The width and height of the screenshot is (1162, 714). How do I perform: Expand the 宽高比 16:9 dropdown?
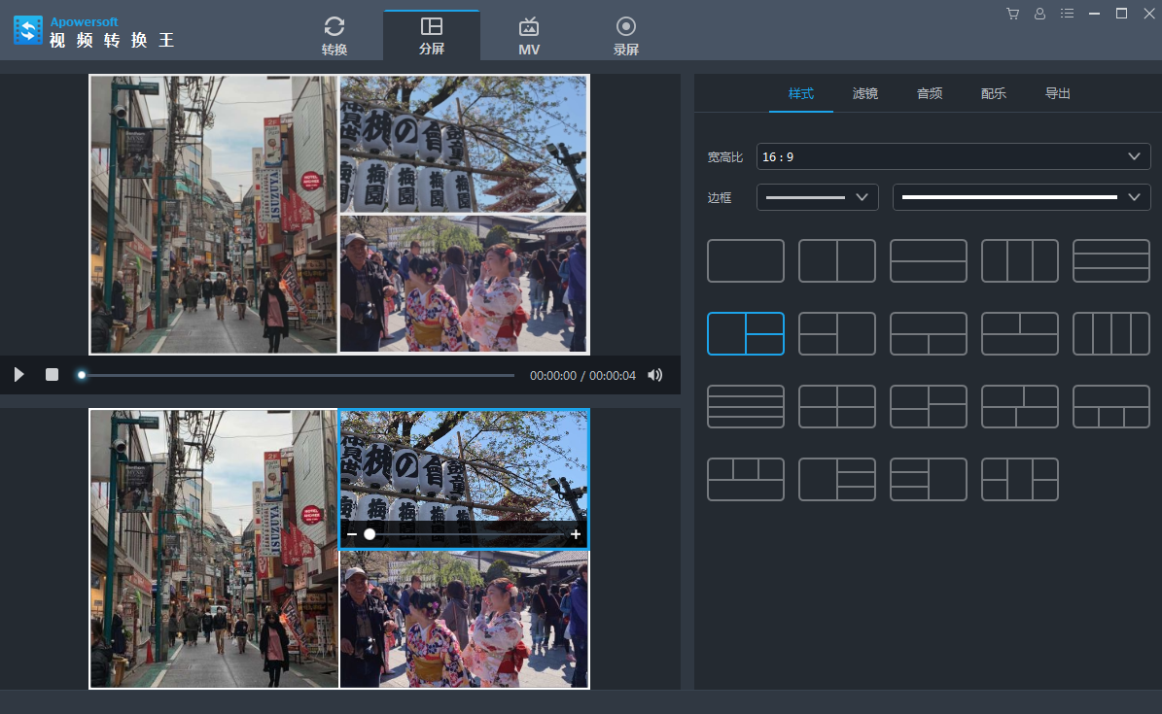953,156
